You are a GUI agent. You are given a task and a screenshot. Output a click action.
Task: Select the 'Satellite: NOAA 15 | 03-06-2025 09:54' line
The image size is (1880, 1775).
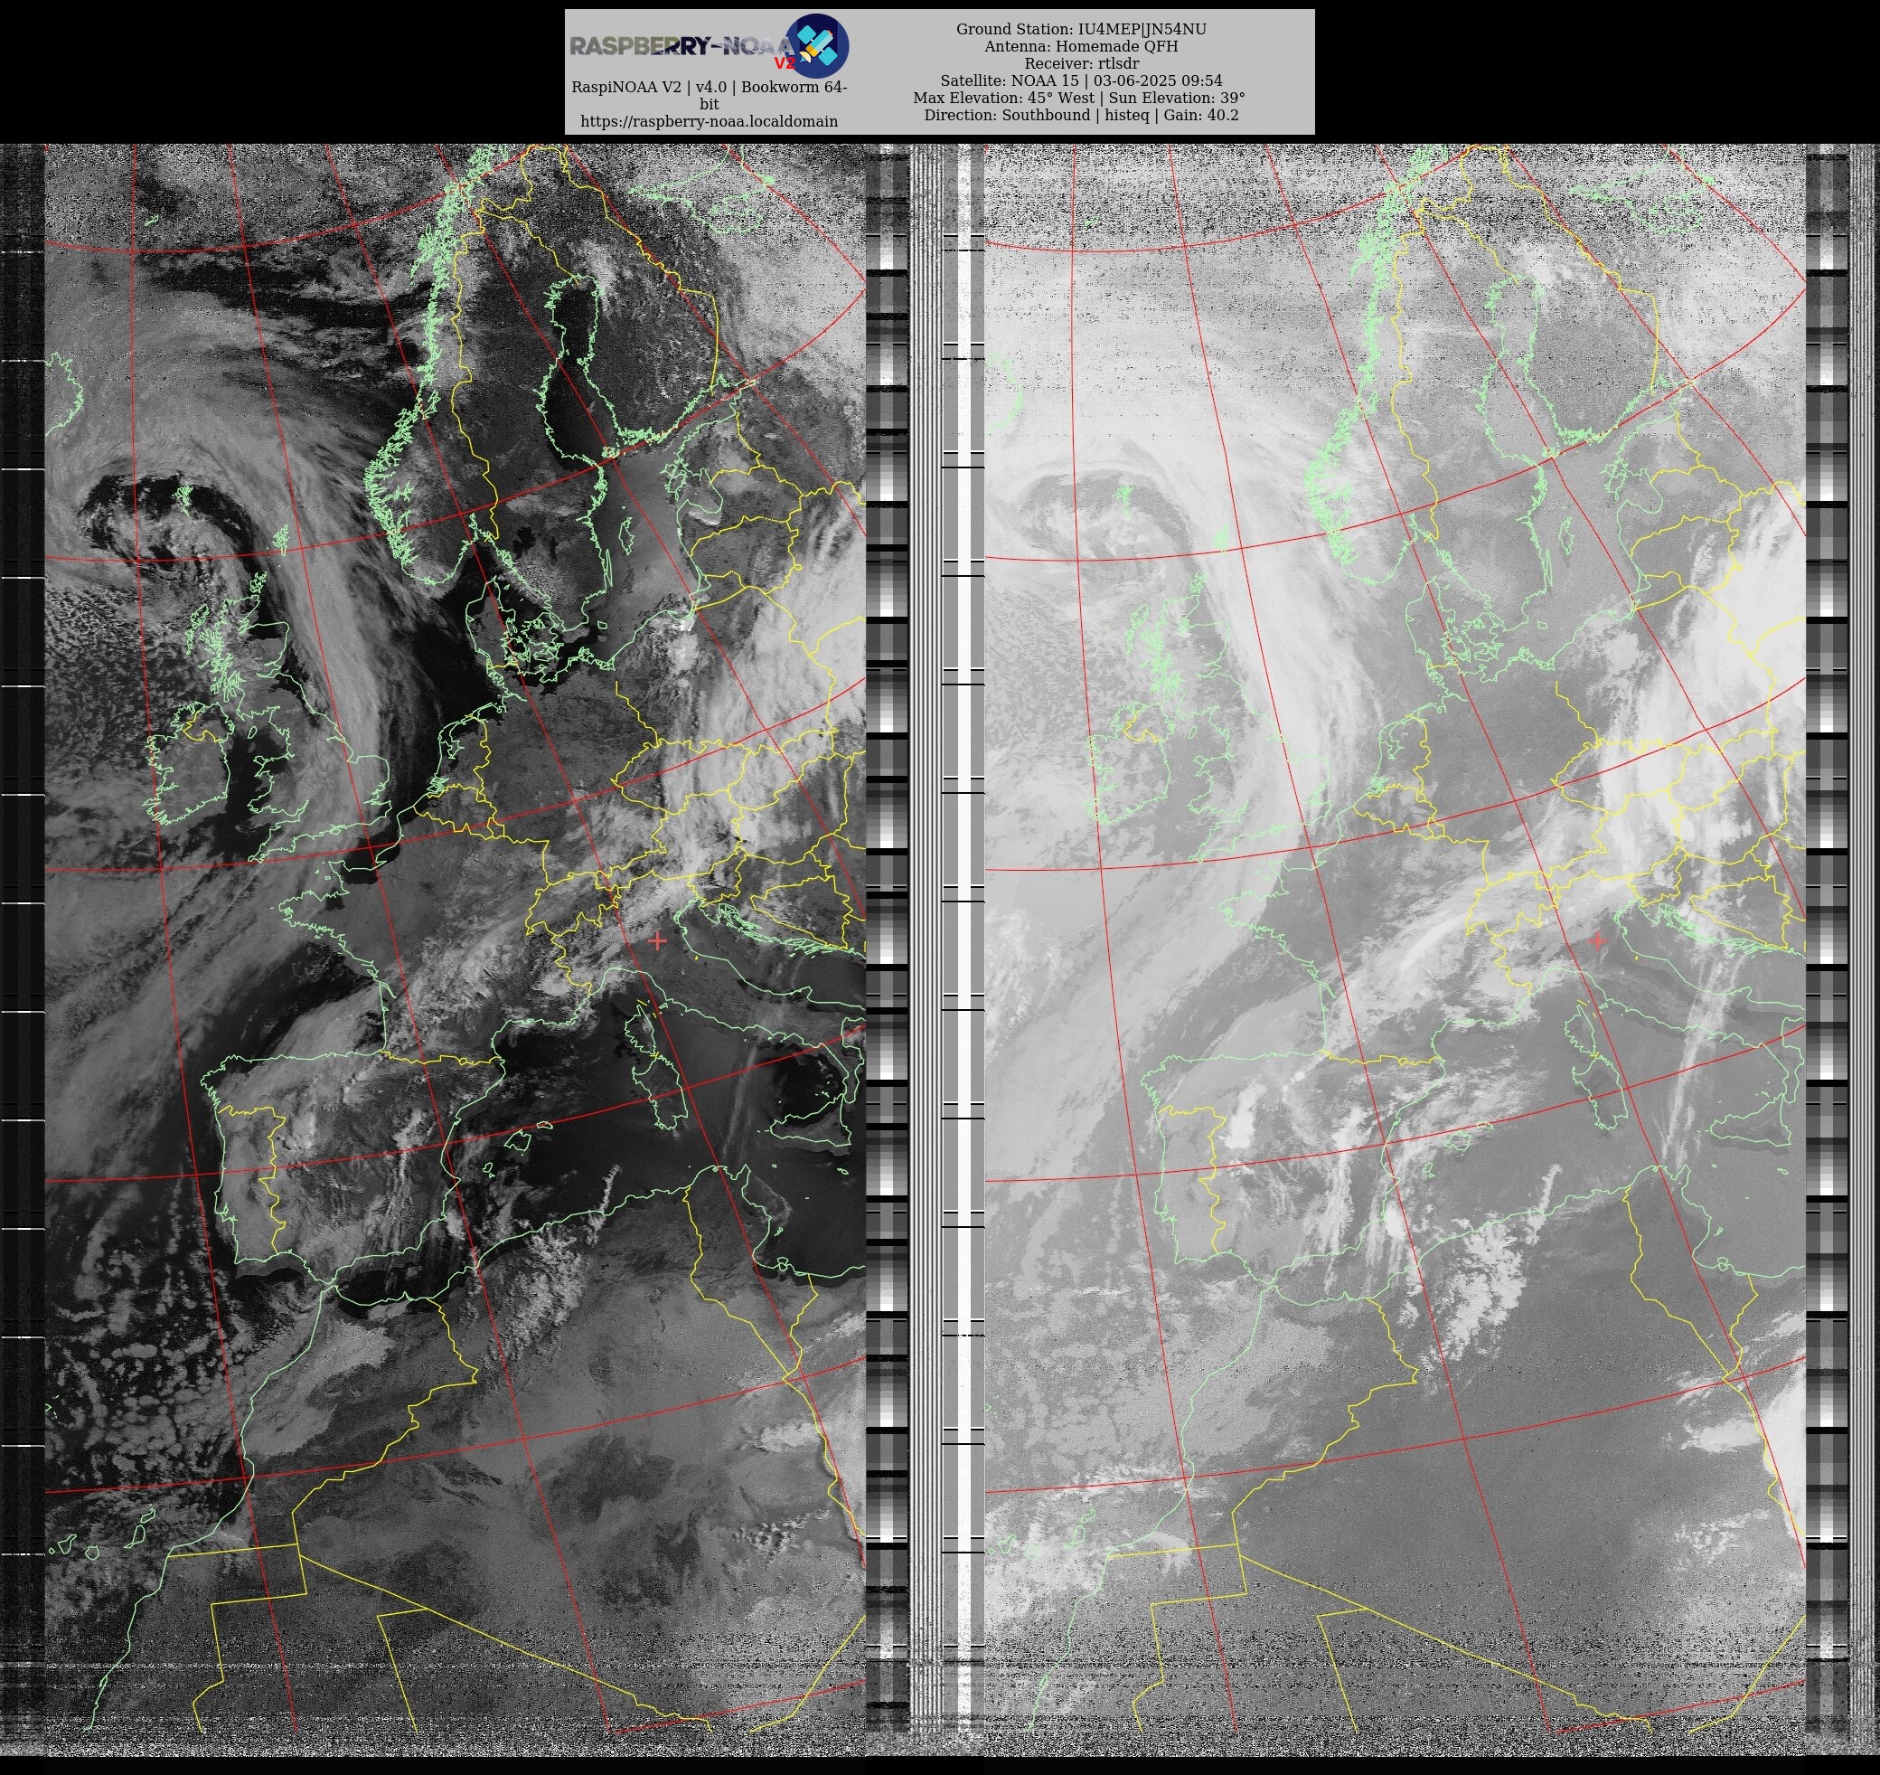click(x=1081, y=80)
